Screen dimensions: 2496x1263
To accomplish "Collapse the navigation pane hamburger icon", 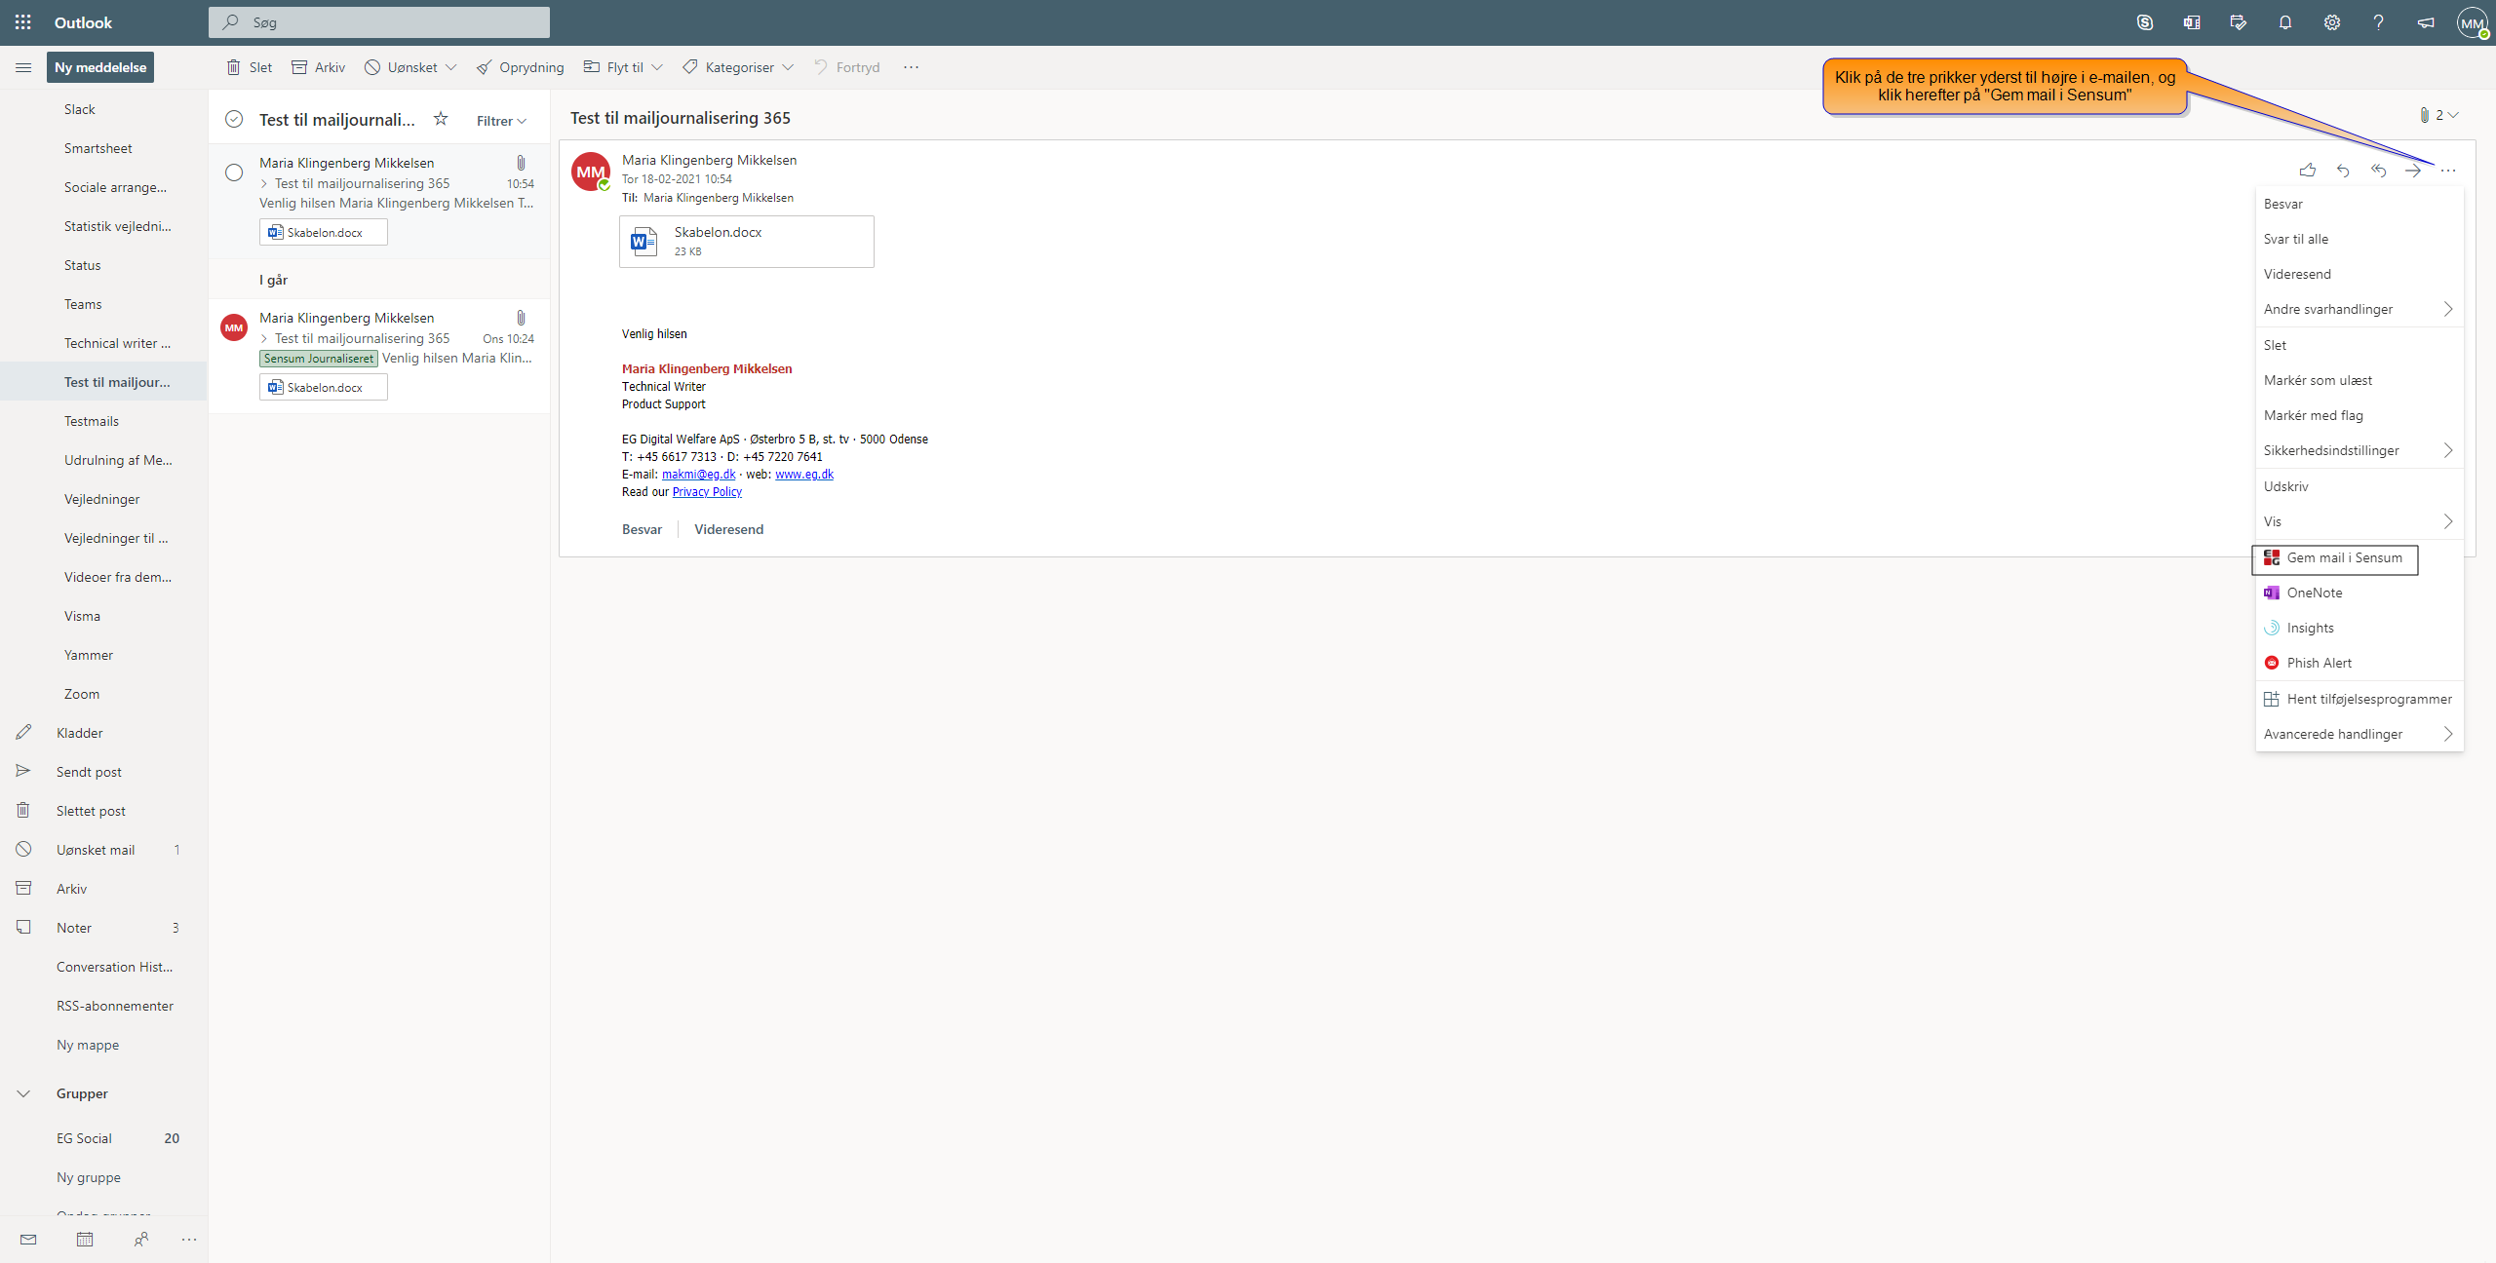I will tap(23, 67).
